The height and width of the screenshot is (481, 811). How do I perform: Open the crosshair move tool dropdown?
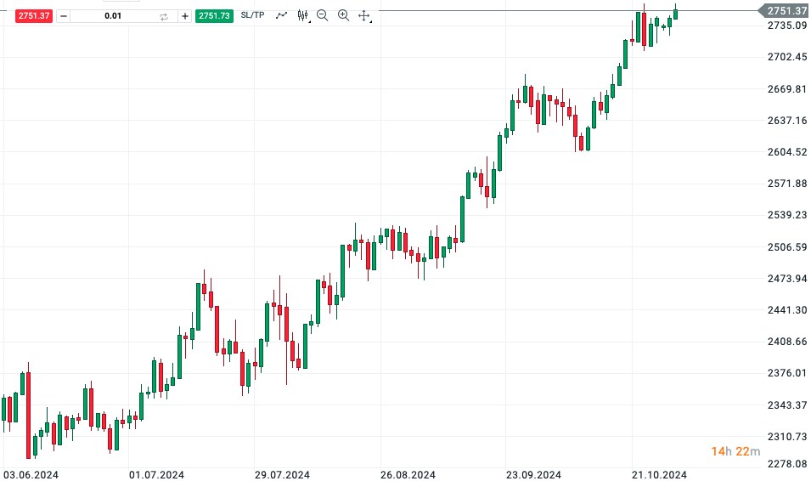pos(364,16)
